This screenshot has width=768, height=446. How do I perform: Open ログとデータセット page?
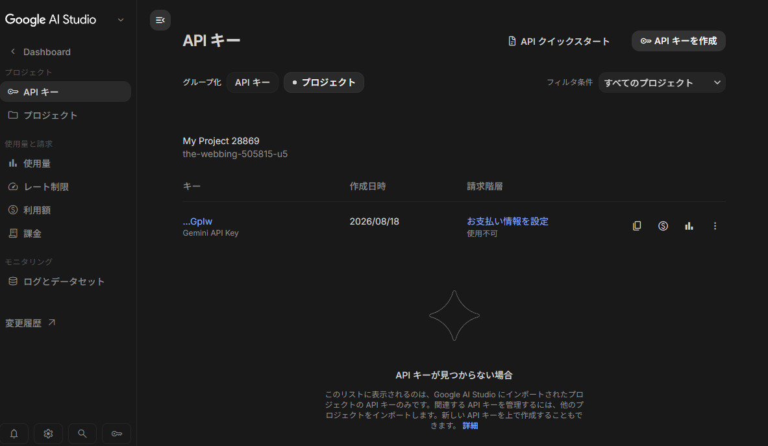coord(66,282)
